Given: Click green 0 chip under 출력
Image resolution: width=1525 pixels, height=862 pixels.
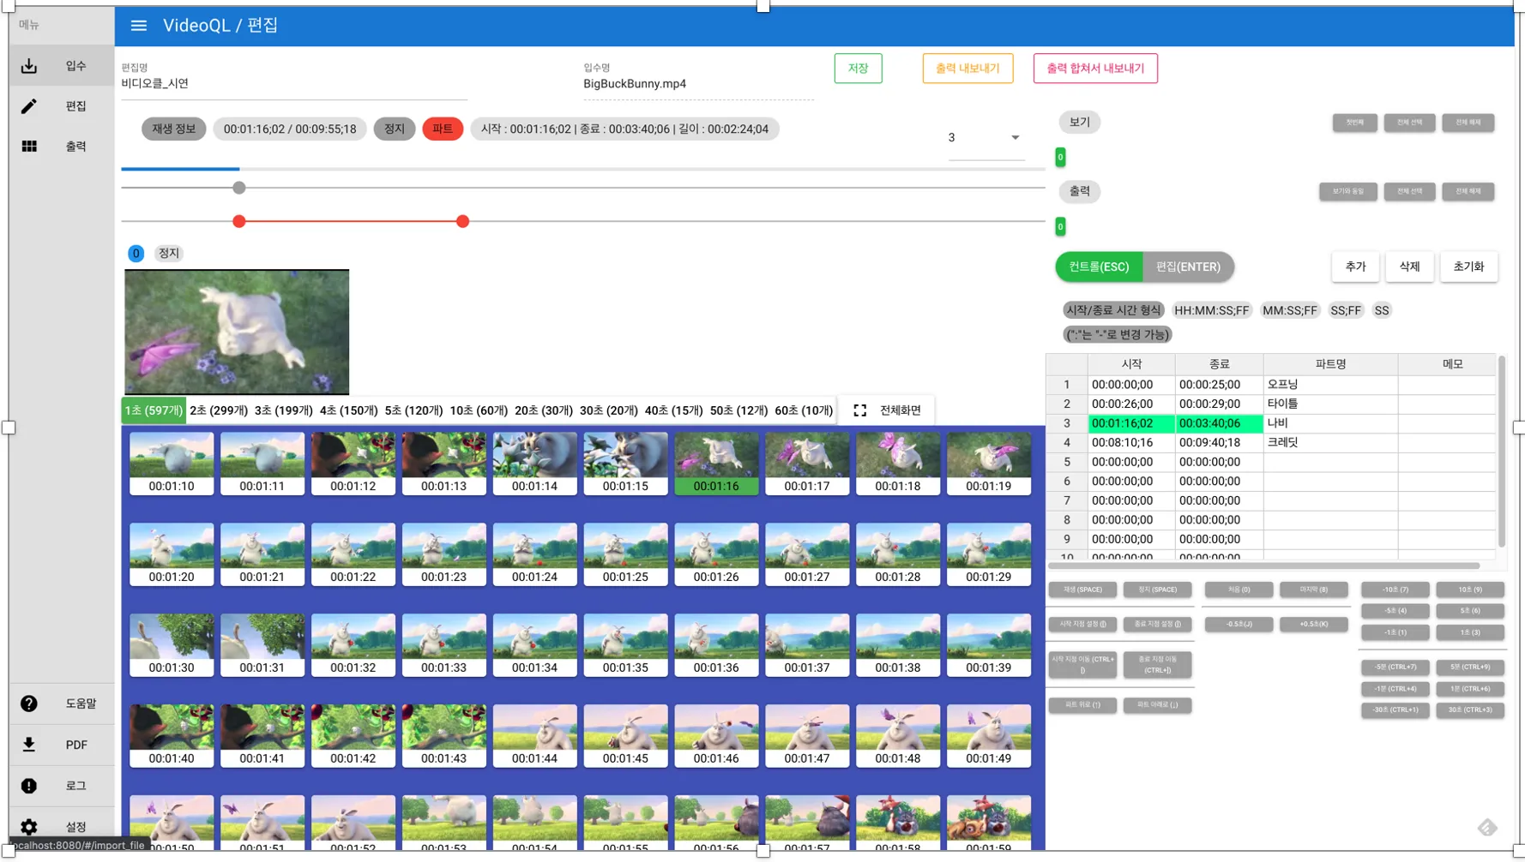Looking at the screenshot, I should (x=1060, y=227).
